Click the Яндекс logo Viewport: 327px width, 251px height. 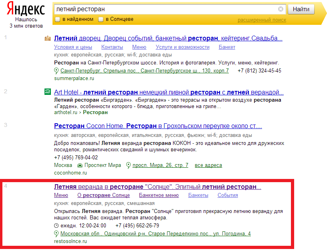click(x=26, y=8)
